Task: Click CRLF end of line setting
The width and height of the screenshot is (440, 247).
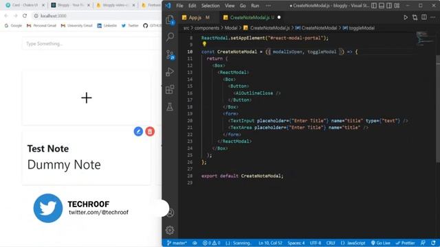Action: pos(331,243)
